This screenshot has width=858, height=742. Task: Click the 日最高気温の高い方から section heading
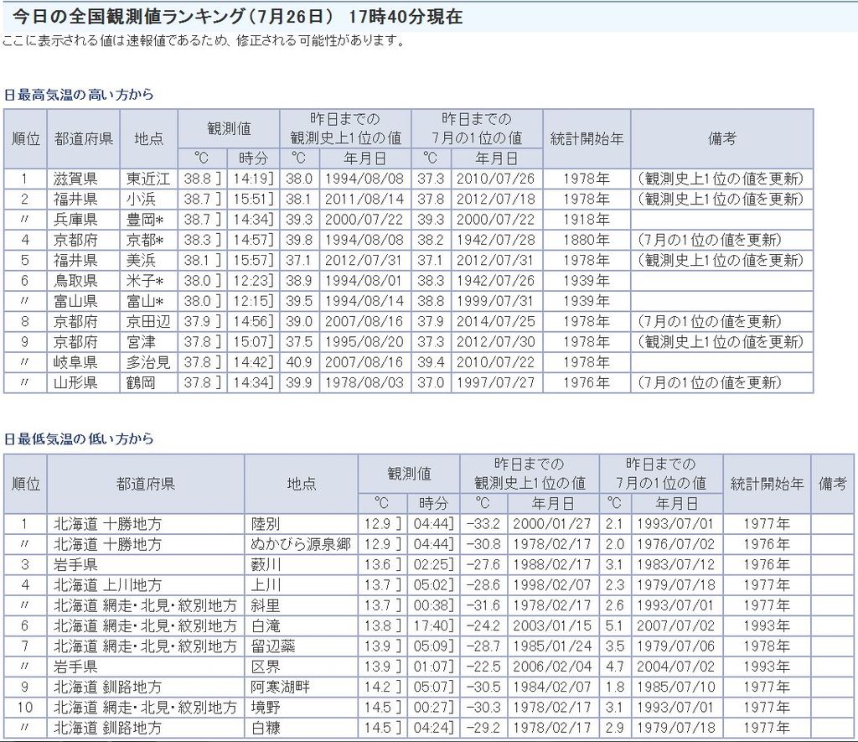[79, 95]
